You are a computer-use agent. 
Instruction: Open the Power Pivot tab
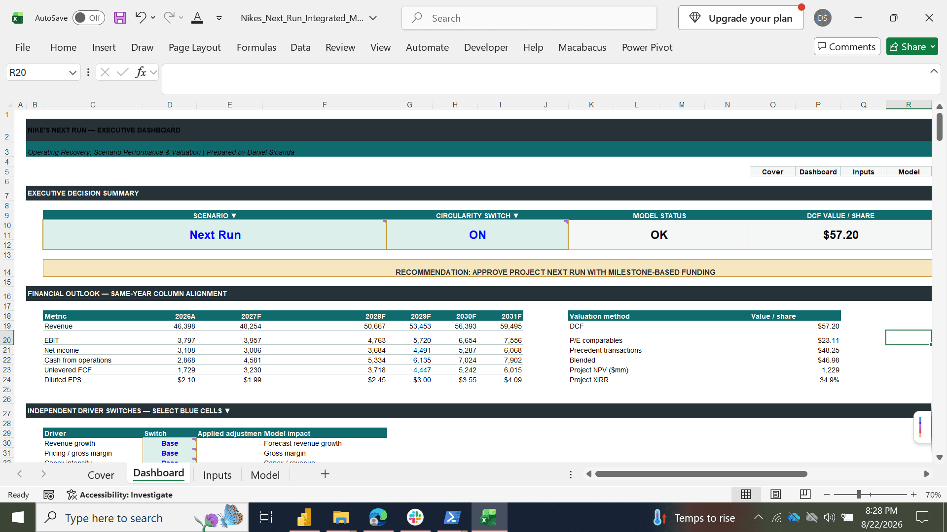(x=647, y=47)
